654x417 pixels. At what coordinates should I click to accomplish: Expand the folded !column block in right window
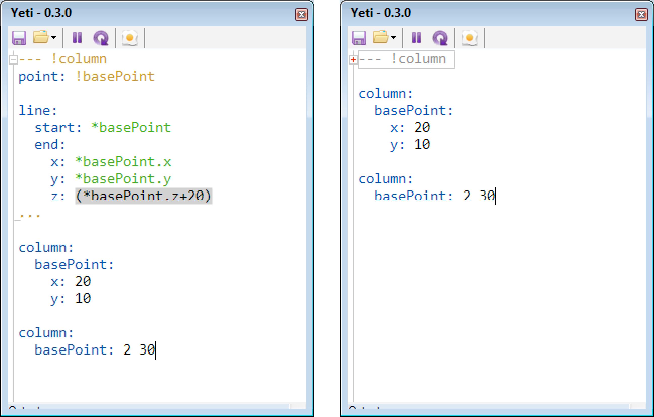[x=353, y=60]
